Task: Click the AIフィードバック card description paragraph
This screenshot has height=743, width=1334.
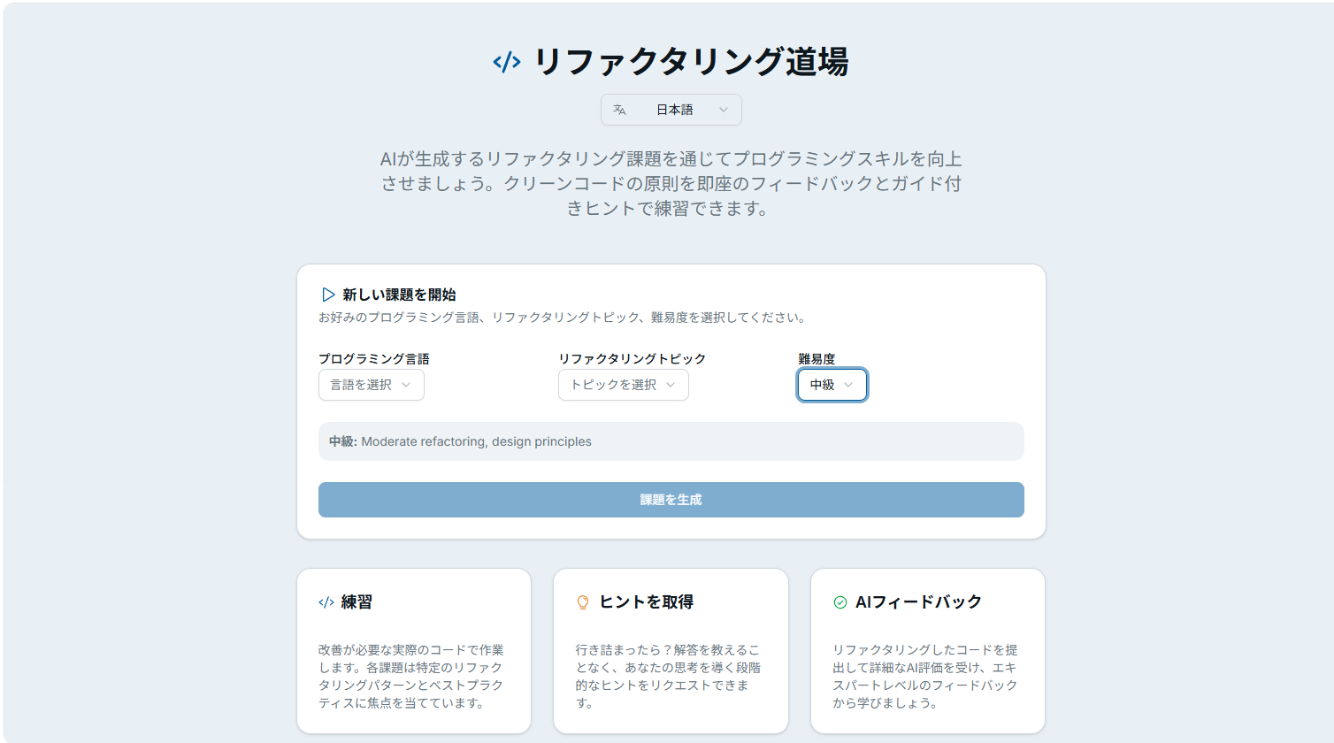Action: click(925, 677)
